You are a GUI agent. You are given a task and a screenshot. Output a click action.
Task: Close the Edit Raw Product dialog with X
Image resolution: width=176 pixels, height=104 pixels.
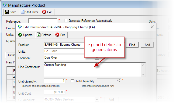tap(152, 27)
